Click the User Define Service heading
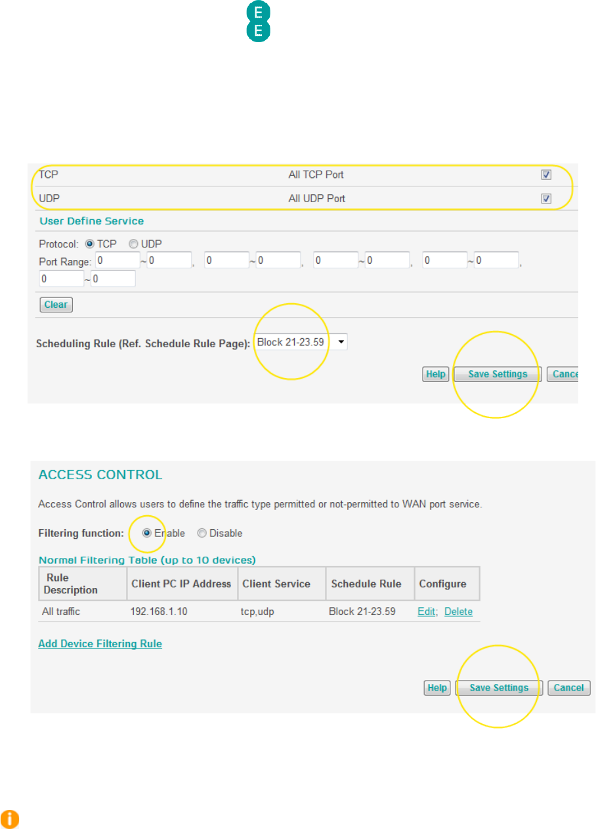The image size is (596, 829). coord(91,221)
